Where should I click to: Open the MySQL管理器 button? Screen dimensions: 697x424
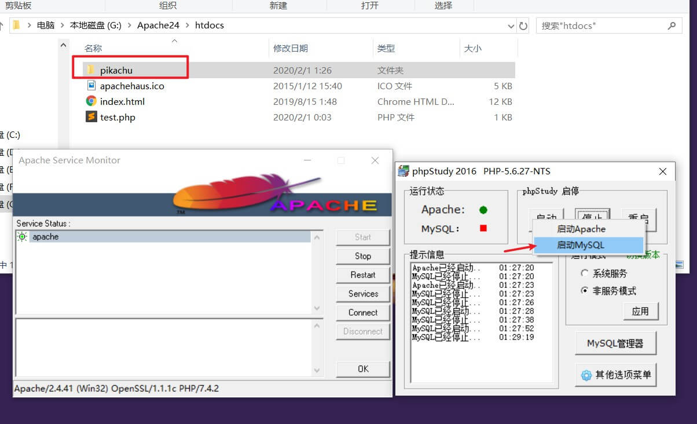615,343
